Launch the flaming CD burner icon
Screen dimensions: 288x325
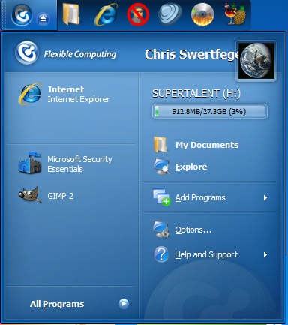pyautogui.click(x=202, y=14)
